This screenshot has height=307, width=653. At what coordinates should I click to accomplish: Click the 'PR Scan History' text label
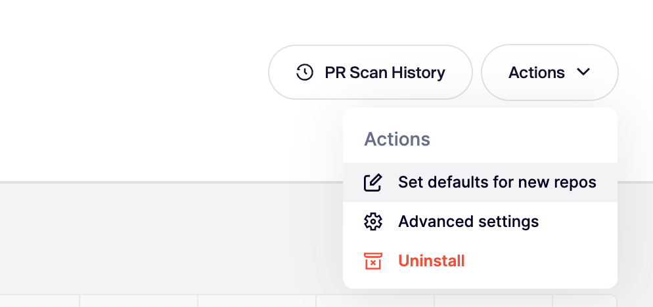point(384,72)
